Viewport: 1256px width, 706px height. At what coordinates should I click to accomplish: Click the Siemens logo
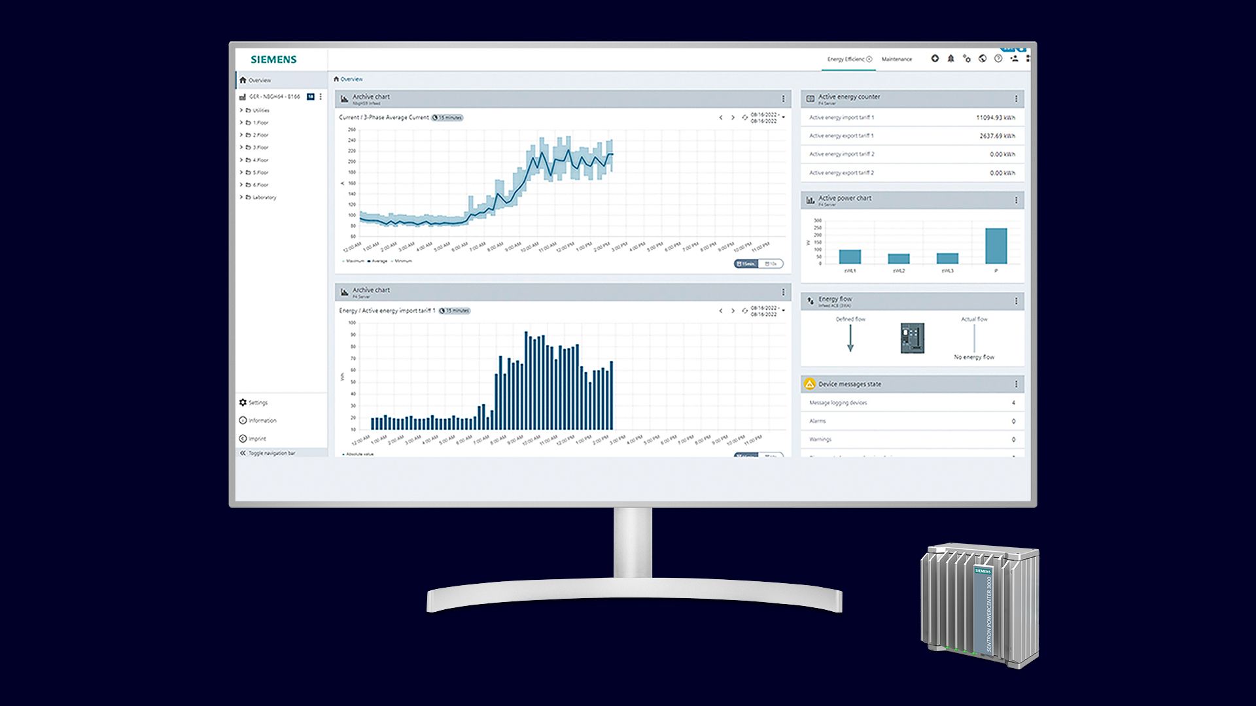tap(273, 59)
